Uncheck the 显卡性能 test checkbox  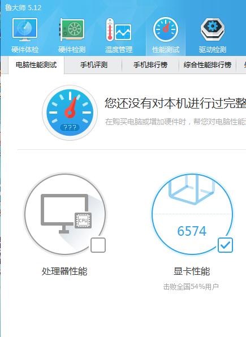[225, 245]
